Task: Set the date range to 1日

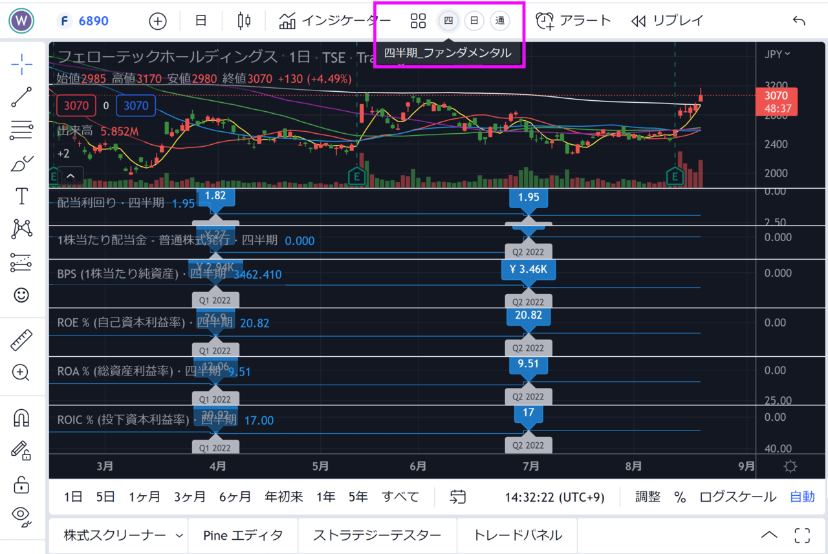Action: (73, 497)
